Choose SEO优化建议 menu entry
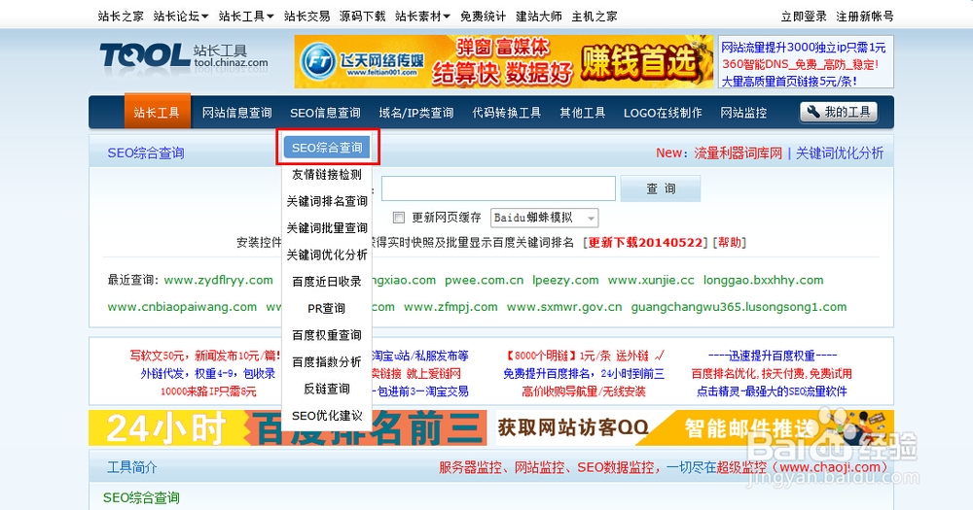973x510 pixels. (x=327, y=416)
